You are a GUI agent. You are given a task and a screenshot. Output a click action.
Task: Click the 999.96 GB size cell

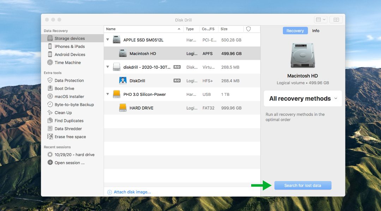click(231, 108)
